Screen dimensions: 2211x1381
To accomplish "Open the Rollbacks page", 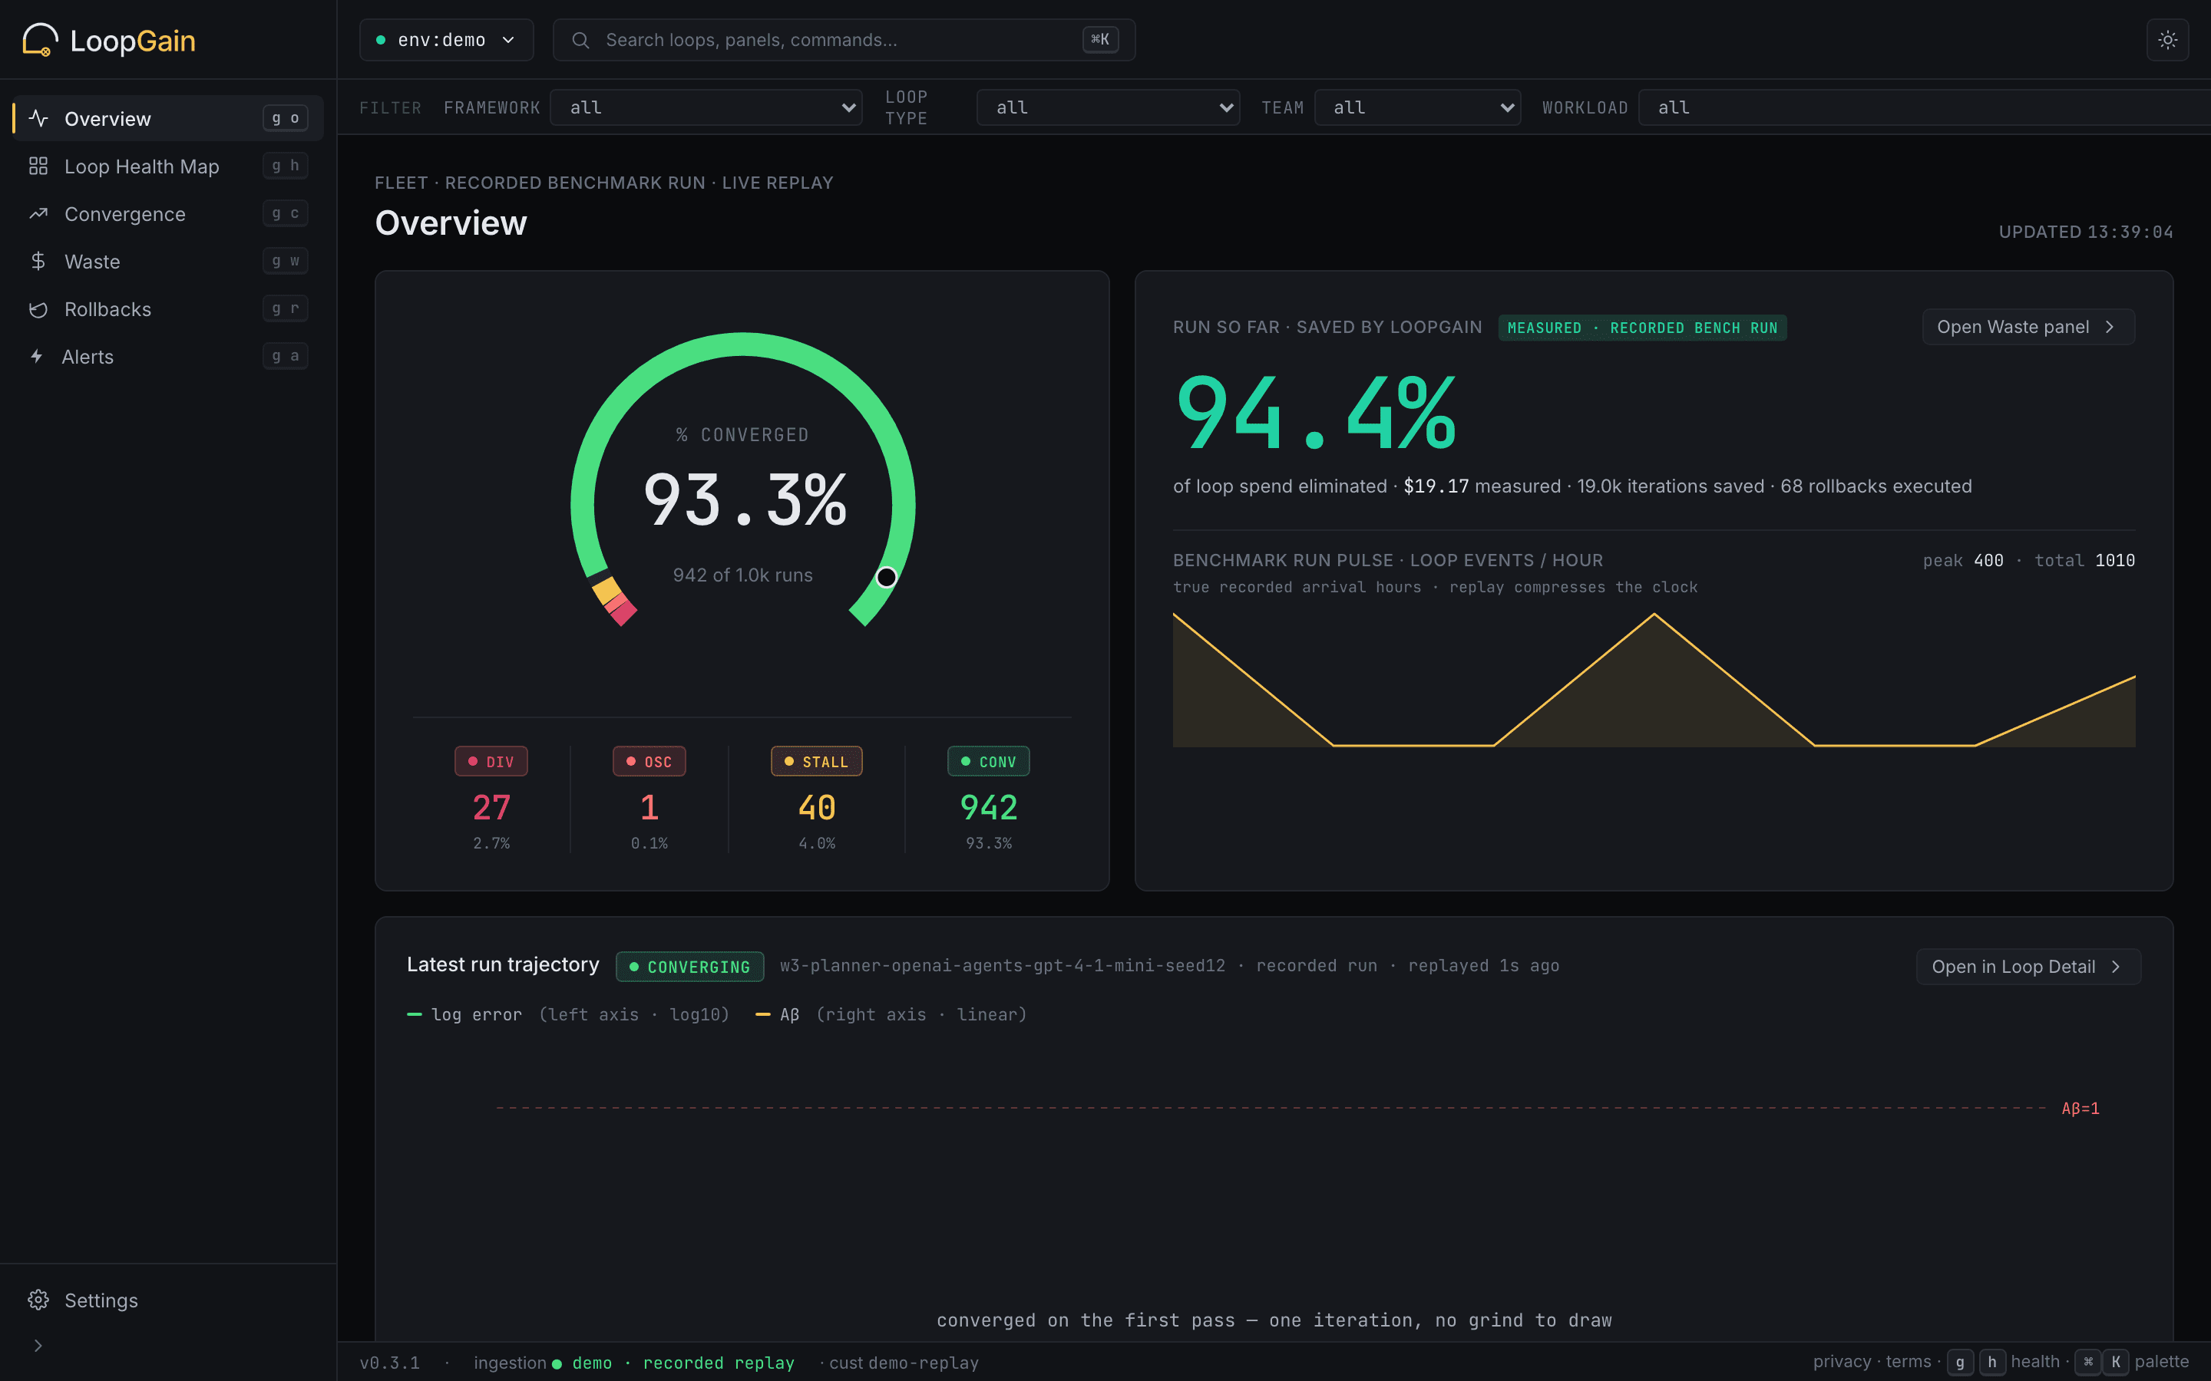I will 168,308.
